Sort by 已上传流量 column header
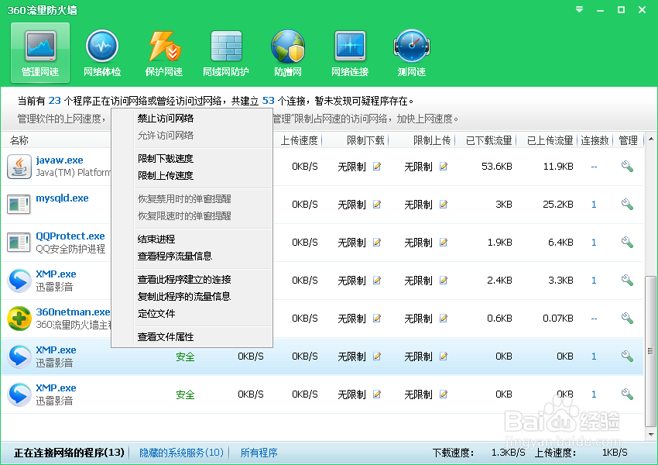Image resolution: width=658 pixels, height=465 pixels. (x=550, y=140)
